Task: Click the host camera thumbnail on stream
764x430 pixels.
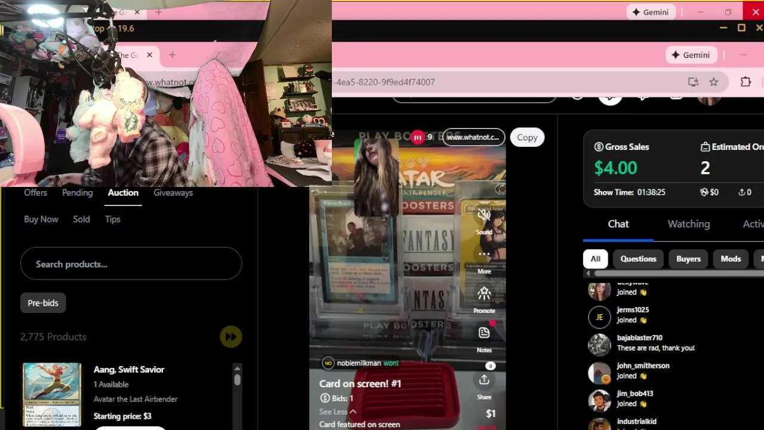Action: pyautogui.click(x=375, y=177)
